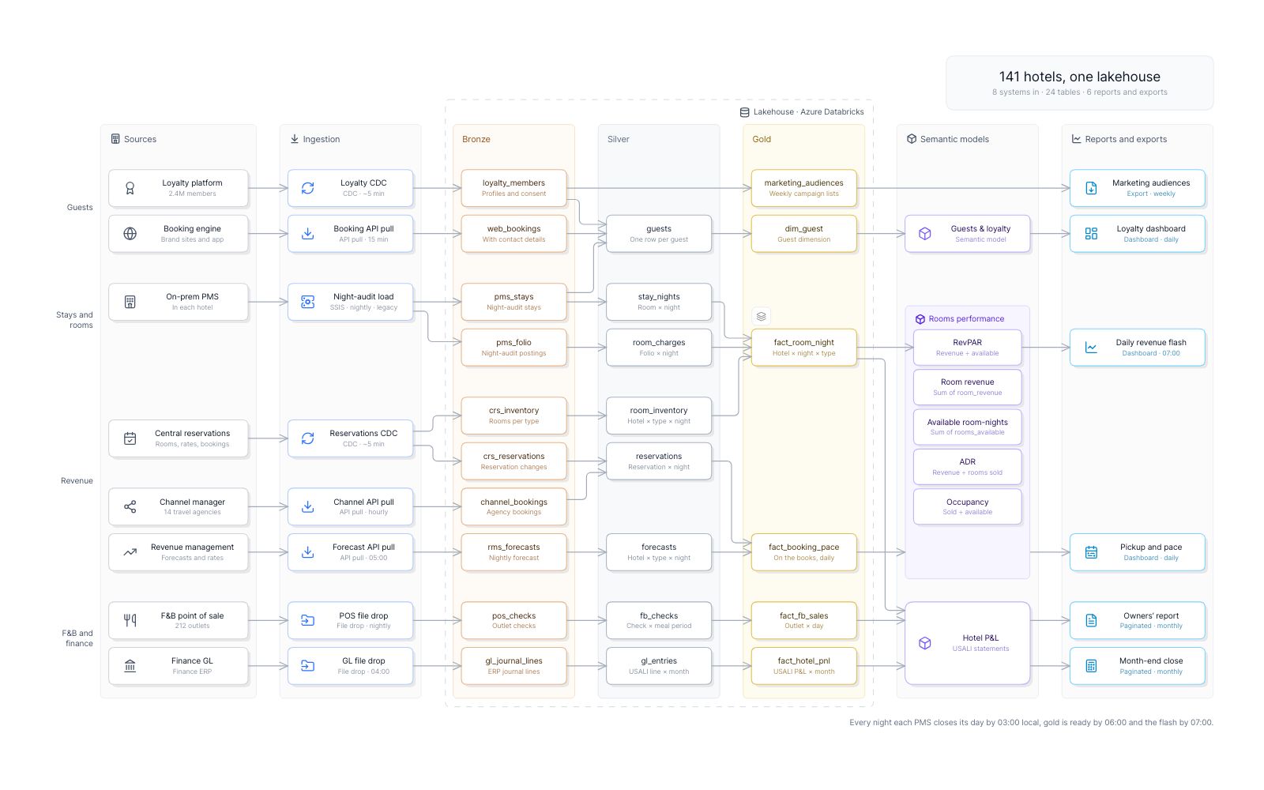Viewport: 1264px width, 790px height.
Task: Click the Marketing audiences export file icon
Action: click(x=1091, y=188)
